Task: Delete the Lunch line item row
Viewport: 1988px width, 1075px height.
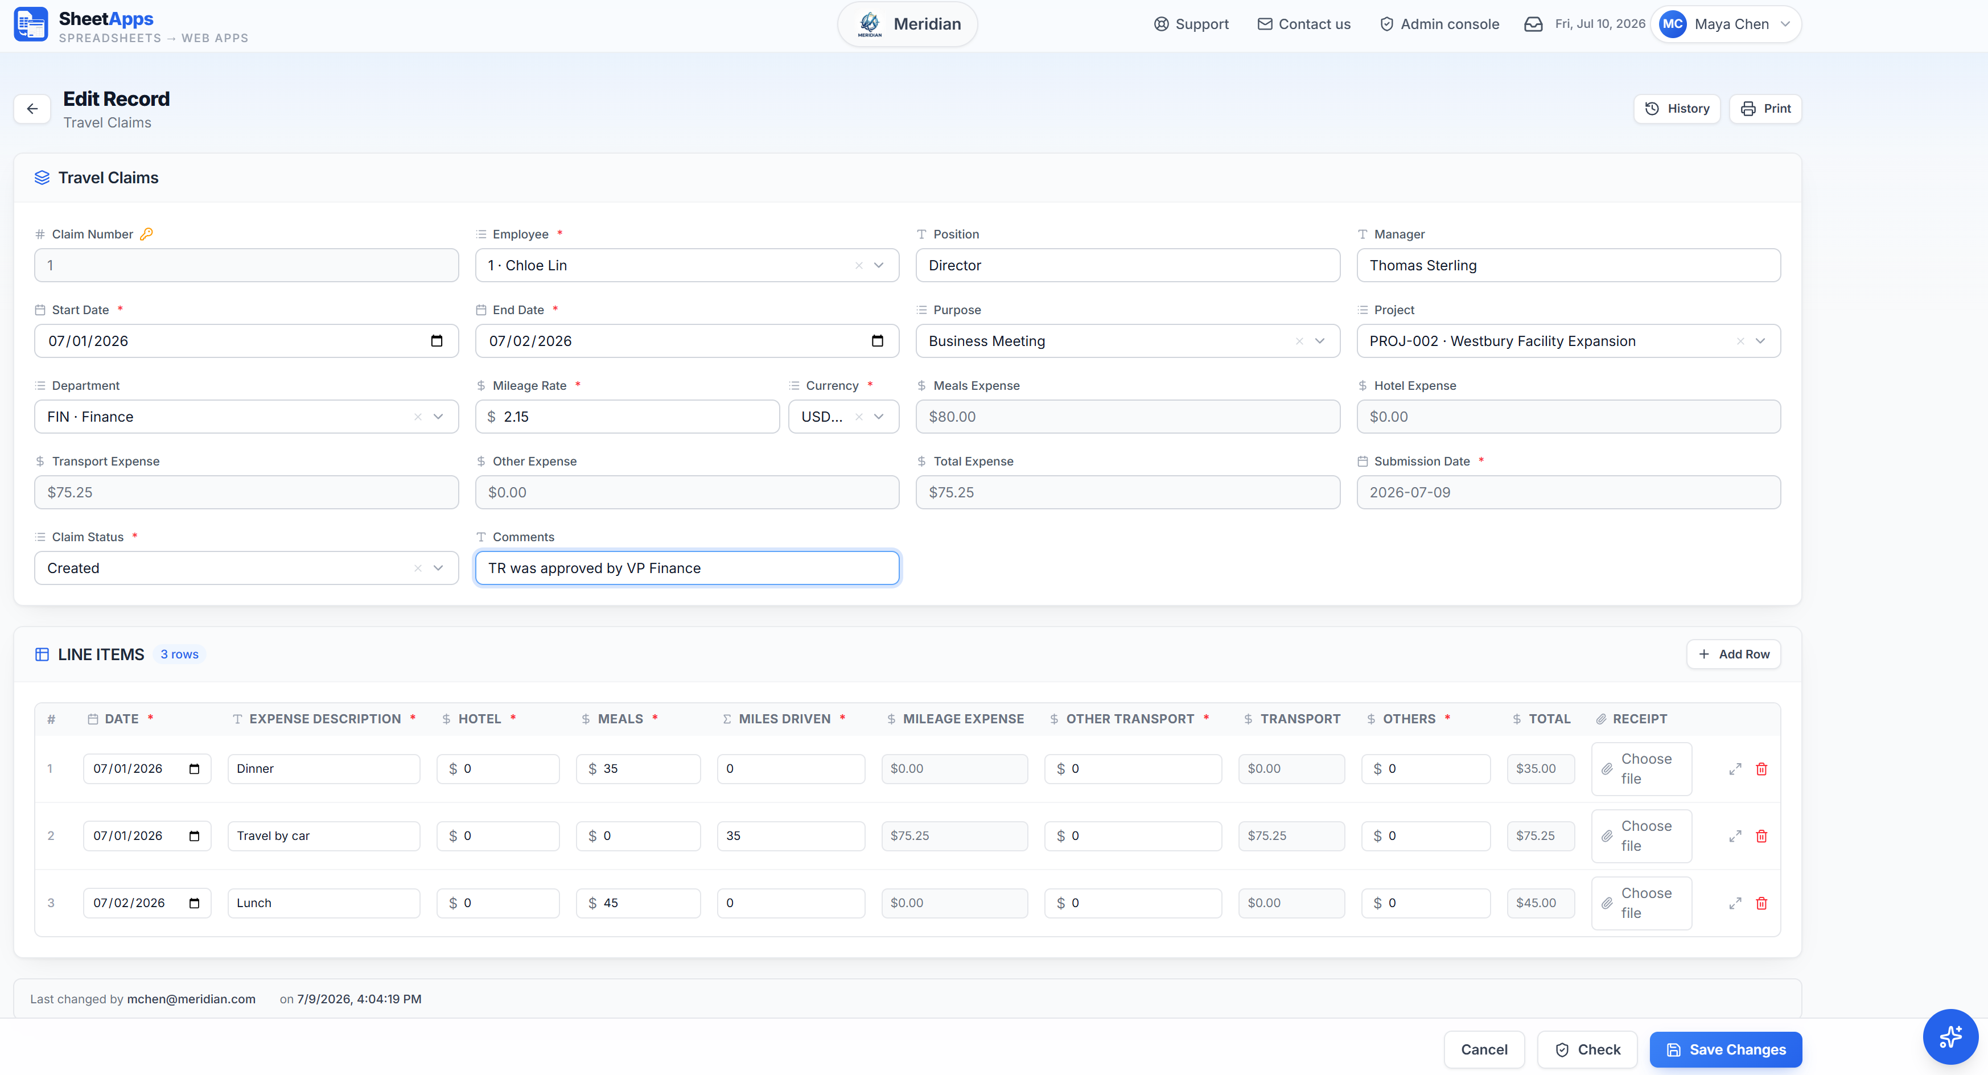Action: [1761, 903]
